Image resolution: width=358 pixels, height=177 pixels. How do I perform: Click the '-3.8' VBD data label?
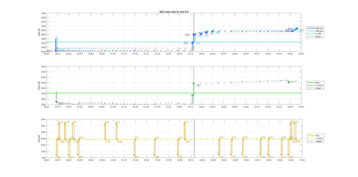[x=217, y=33]
